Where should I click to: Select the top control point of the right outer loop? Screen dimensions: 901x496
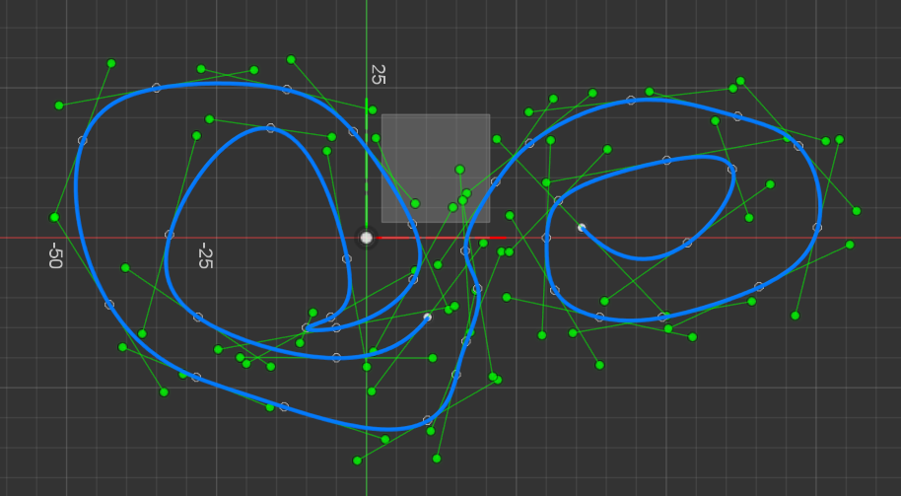pos(631,100)
